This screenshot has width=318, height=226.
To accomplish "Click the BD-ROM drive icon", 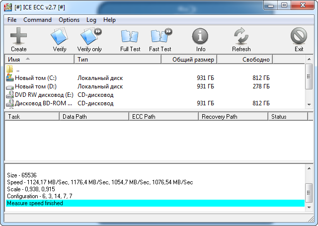I will 10,103.
